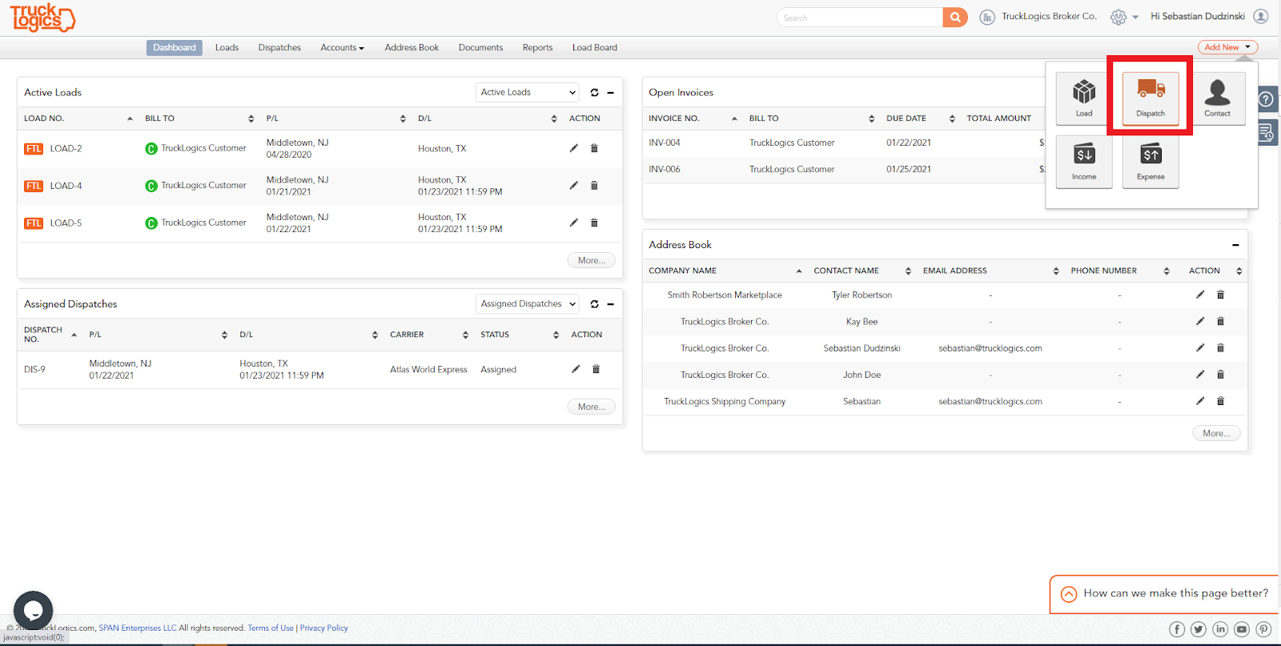The image size is (1281, 646).
Task: Choose Income from Add New panel
Action: pos(1084,162)
